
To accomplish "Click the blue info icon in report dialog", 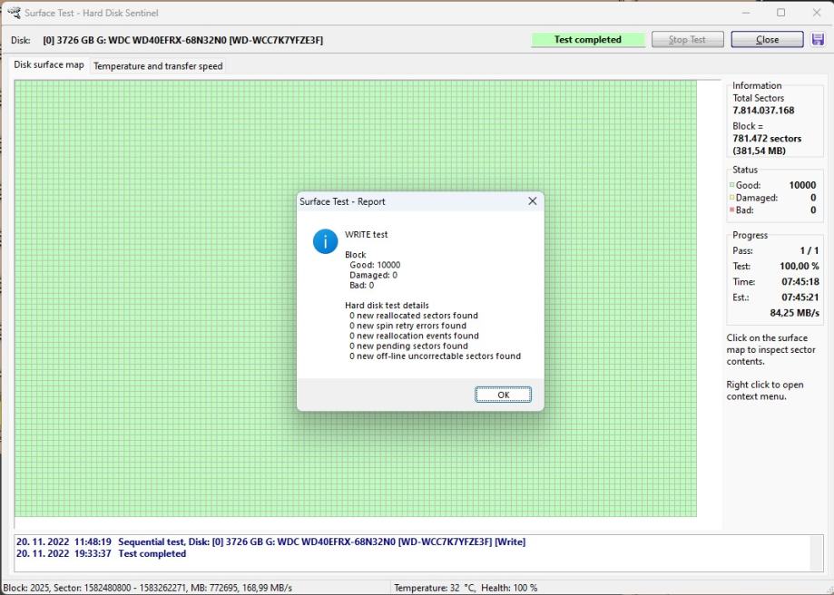I will pos(325,240).
